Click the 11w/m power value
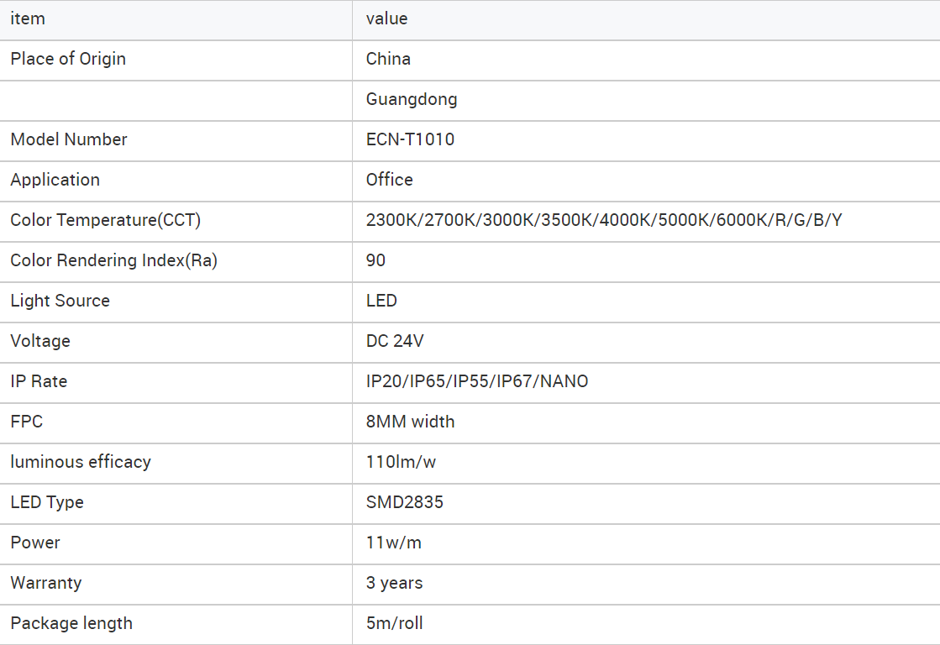The height and width of the screenshot is (645, 940). coord(394,543)
